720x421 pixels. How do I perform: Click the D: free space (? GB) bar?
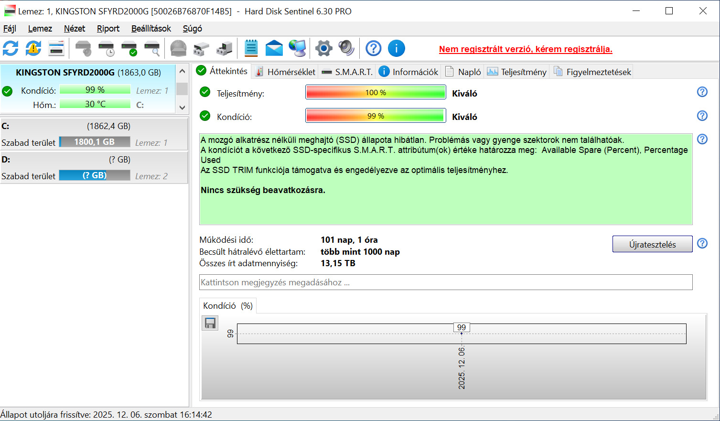coord(95,175)
